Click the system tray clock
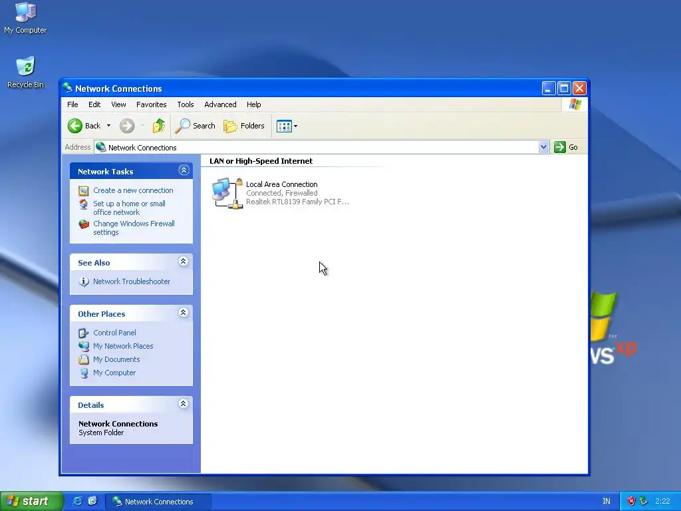This screenshot has width=681, height=511. point(662,502)
